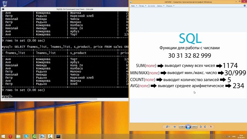
Task: Click 'Торт' in the lower result table
Action: tap(74, 59)
